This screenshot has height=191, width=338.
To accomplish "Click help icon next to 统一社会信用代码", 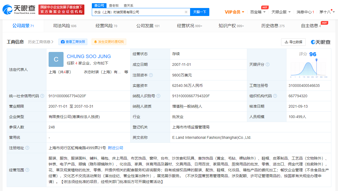I will tap(42, 96).
